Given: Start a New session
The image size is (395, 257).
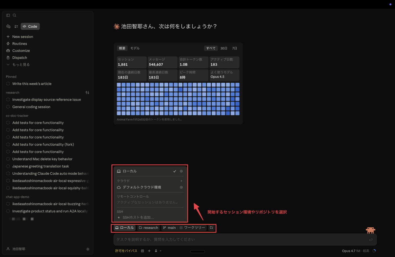Looking at the screenshot, I should click(20, 37).
